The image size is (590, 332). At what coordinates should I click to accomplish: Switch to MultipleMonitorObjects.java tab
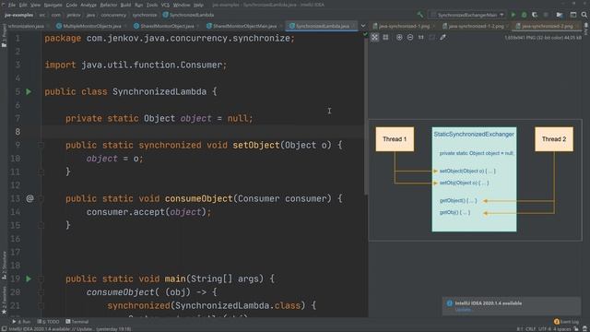tap(89, 26)
